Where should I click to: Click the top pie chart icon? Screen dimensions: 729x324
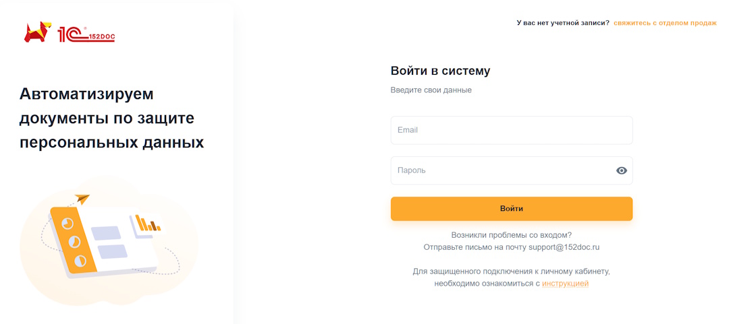(x=67, y=222)
